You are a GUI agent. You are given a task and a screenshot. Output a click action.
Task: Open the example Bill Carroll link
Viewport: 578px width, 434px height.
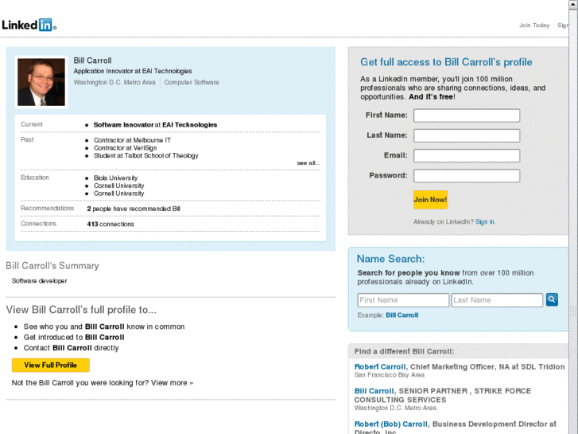coord(402,315)
